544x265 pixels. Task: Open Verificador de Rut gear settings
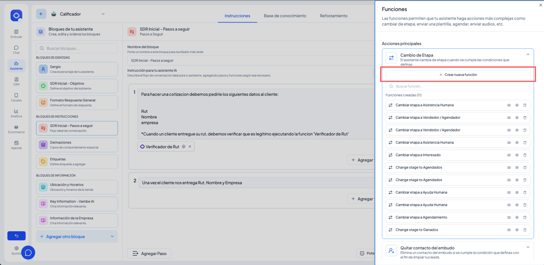184,147
